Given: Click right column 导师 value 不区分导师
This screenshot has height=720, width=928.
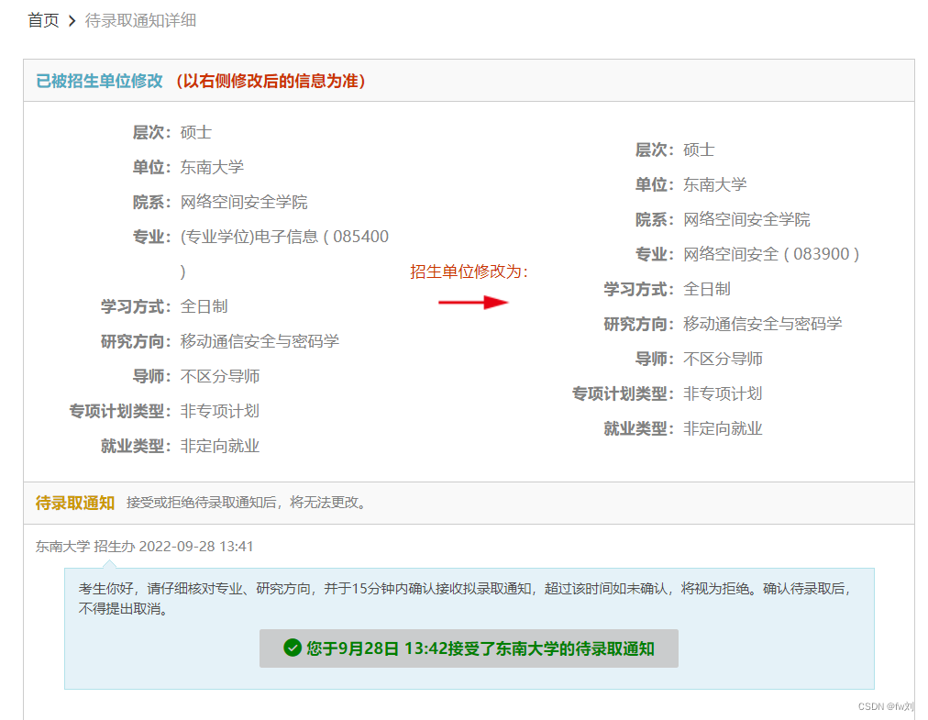Looking at the screenshot, I should [x=723, y=359].
